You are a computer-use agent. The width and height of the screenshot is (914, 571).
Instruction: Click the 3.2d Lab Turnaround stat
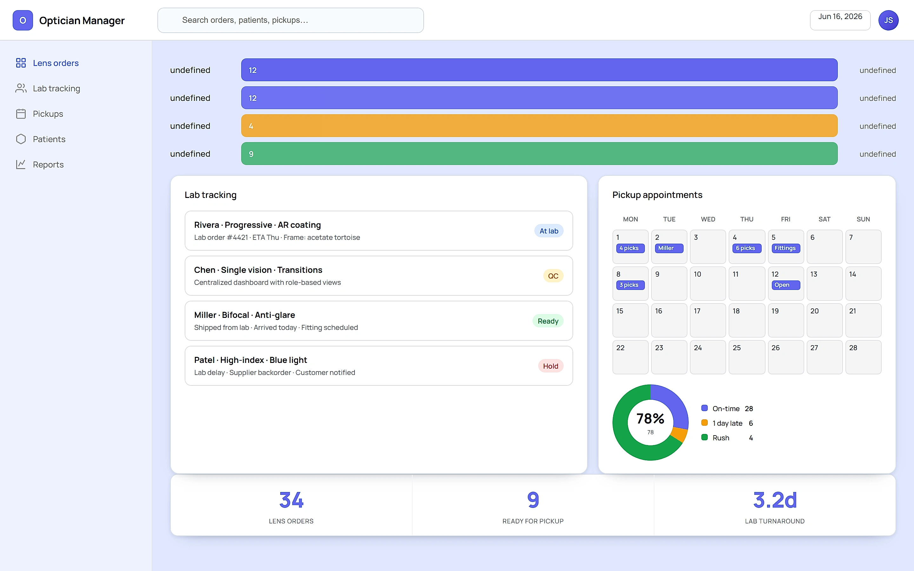click(x=775, y=505)
